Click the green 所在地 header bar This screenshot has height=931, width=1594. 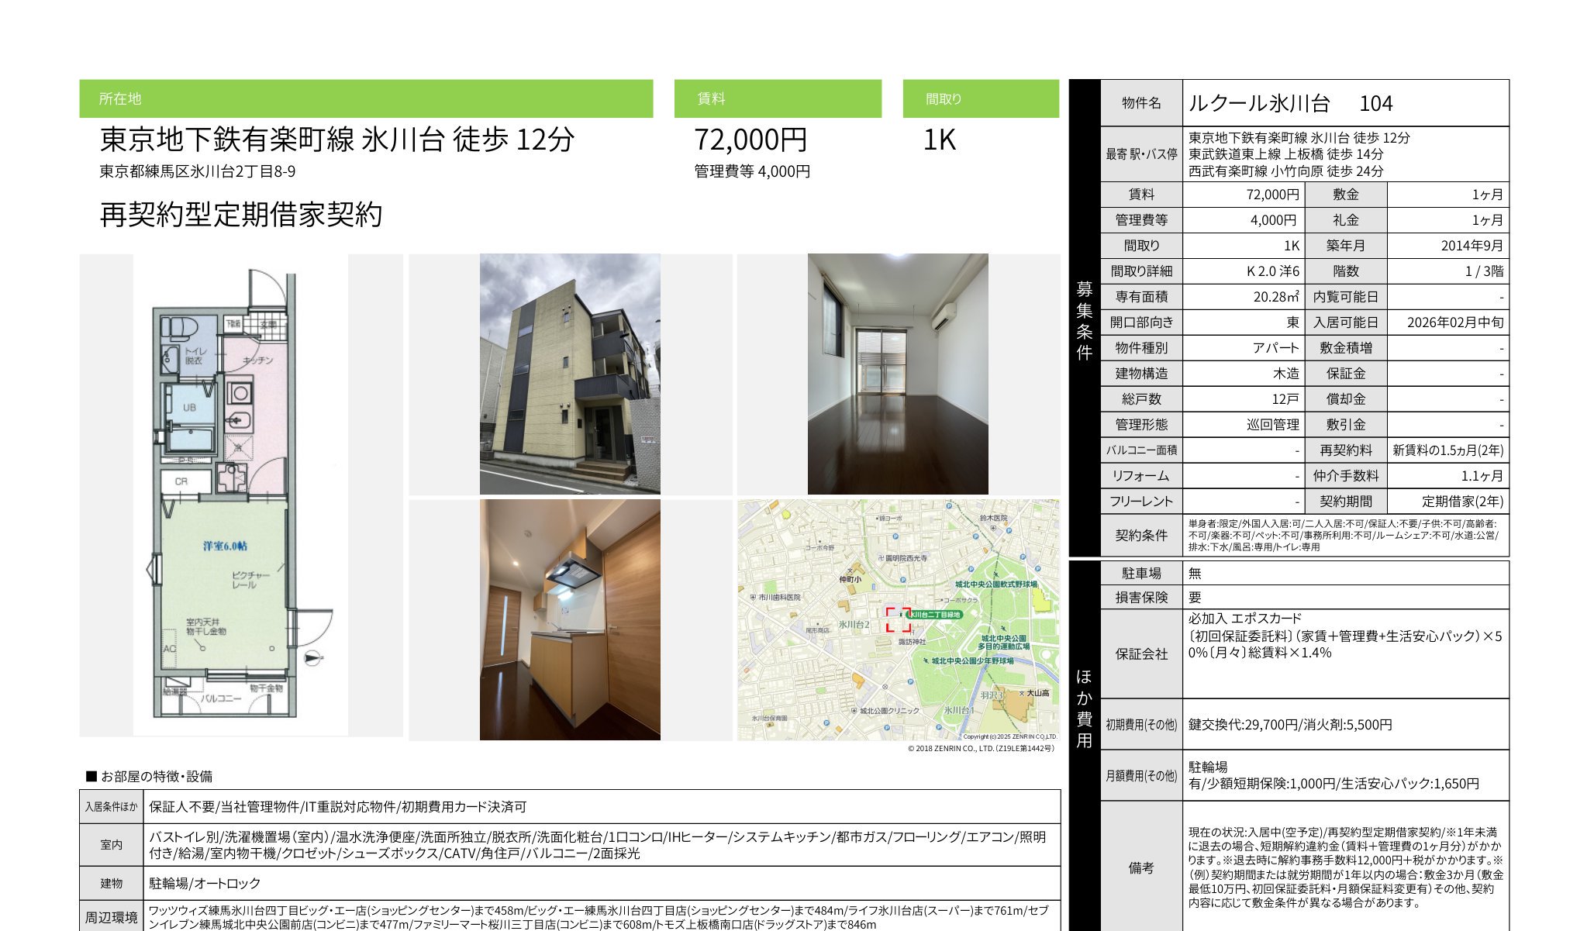pos(366,98)
